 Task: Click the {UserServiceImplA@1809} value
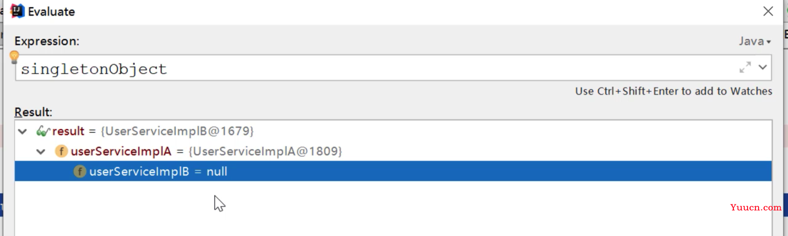point(265,152)
